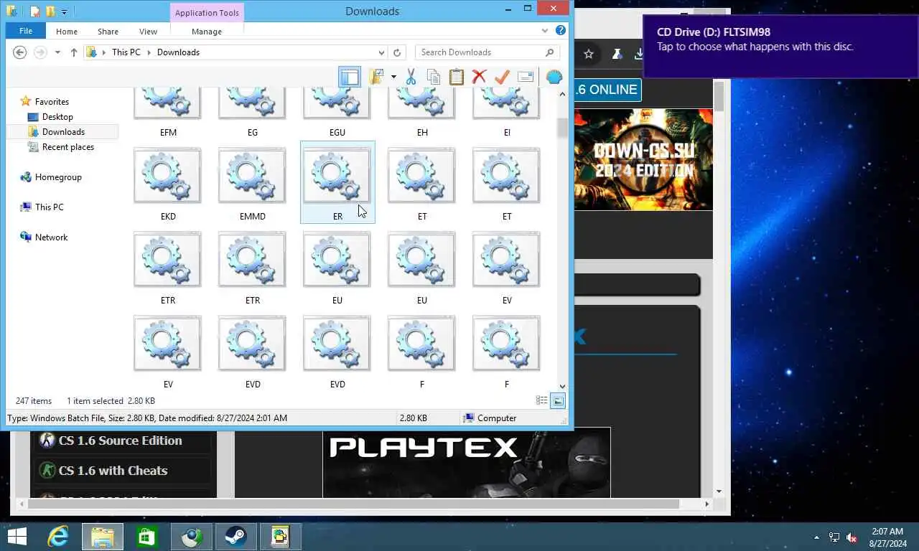
Task: Click the Search Downloads input field
Action: (x=480, y=52)
